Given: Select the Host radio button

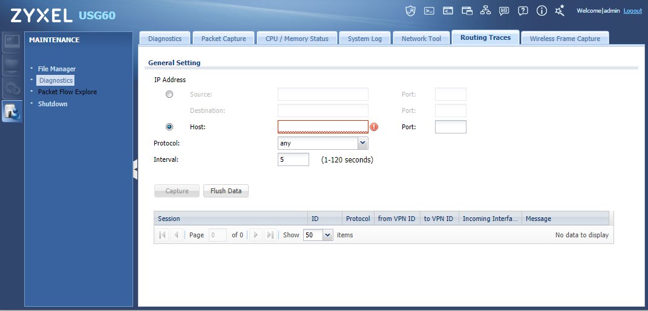Looking at the screenshot, I should (169, 127).
